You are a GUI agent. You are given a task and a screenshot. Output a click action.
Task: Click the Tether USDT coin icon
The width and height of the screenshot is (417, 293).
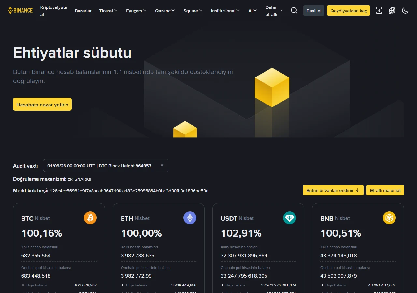point(290,218)
